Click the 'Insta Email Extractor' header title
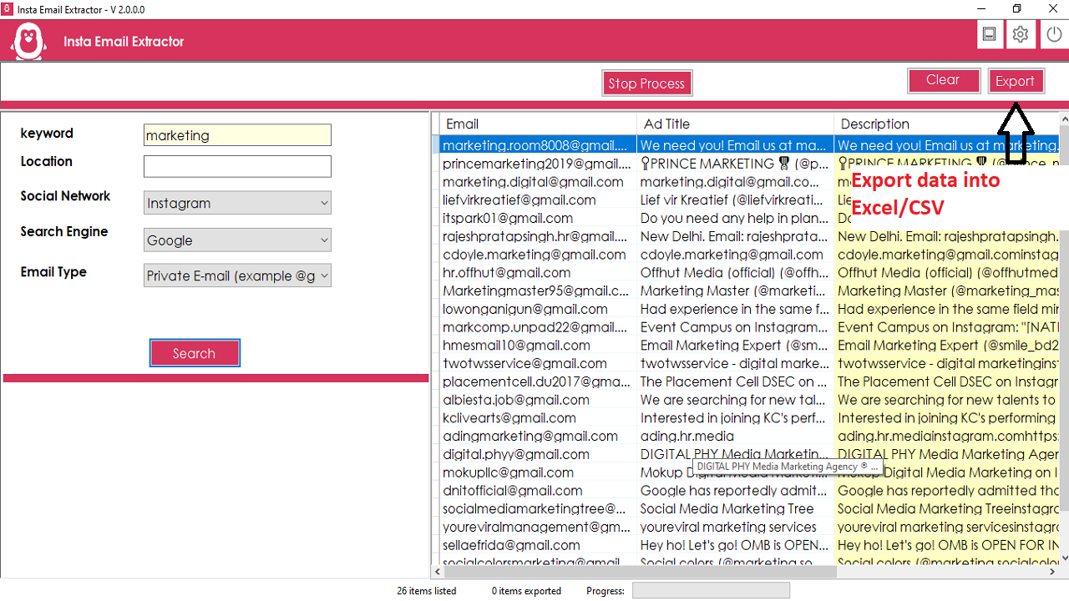Image resolution: width=1069 pixels, height=601 pixels. point(124,41)
